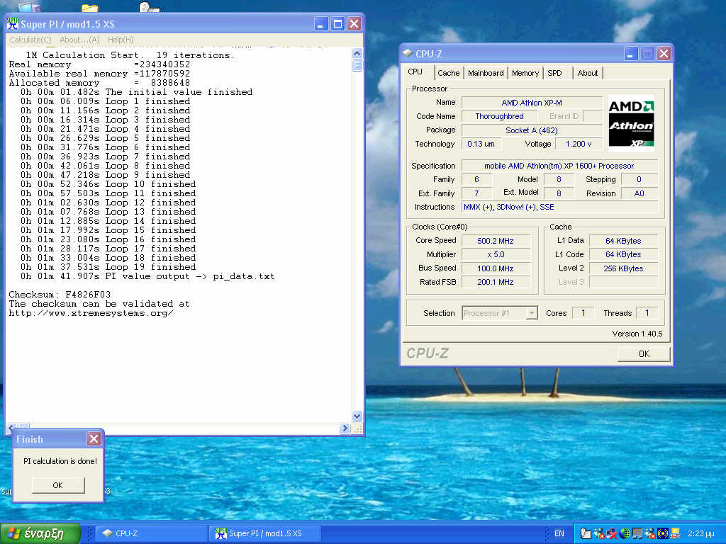Click the 'Checksum: F4826F03' line in Super PI
The width and height of the screenshot is (726, 544).
point(60,295)
